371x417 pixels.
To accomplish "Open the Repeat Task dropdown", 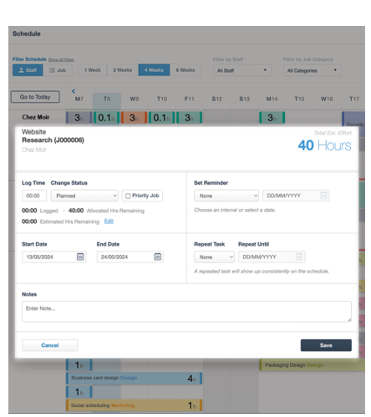I will pos(214,257).
